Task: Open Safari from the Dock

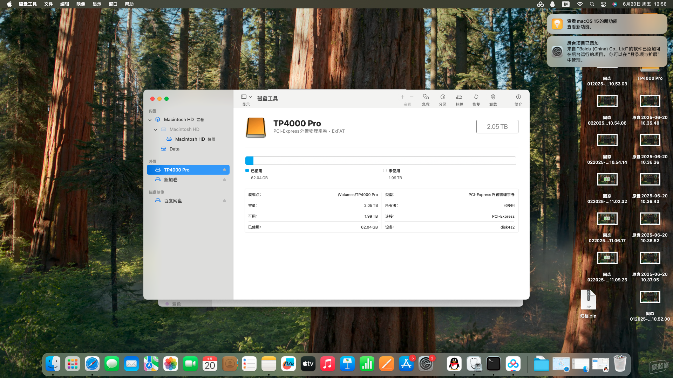Action: tap(92, 364)
